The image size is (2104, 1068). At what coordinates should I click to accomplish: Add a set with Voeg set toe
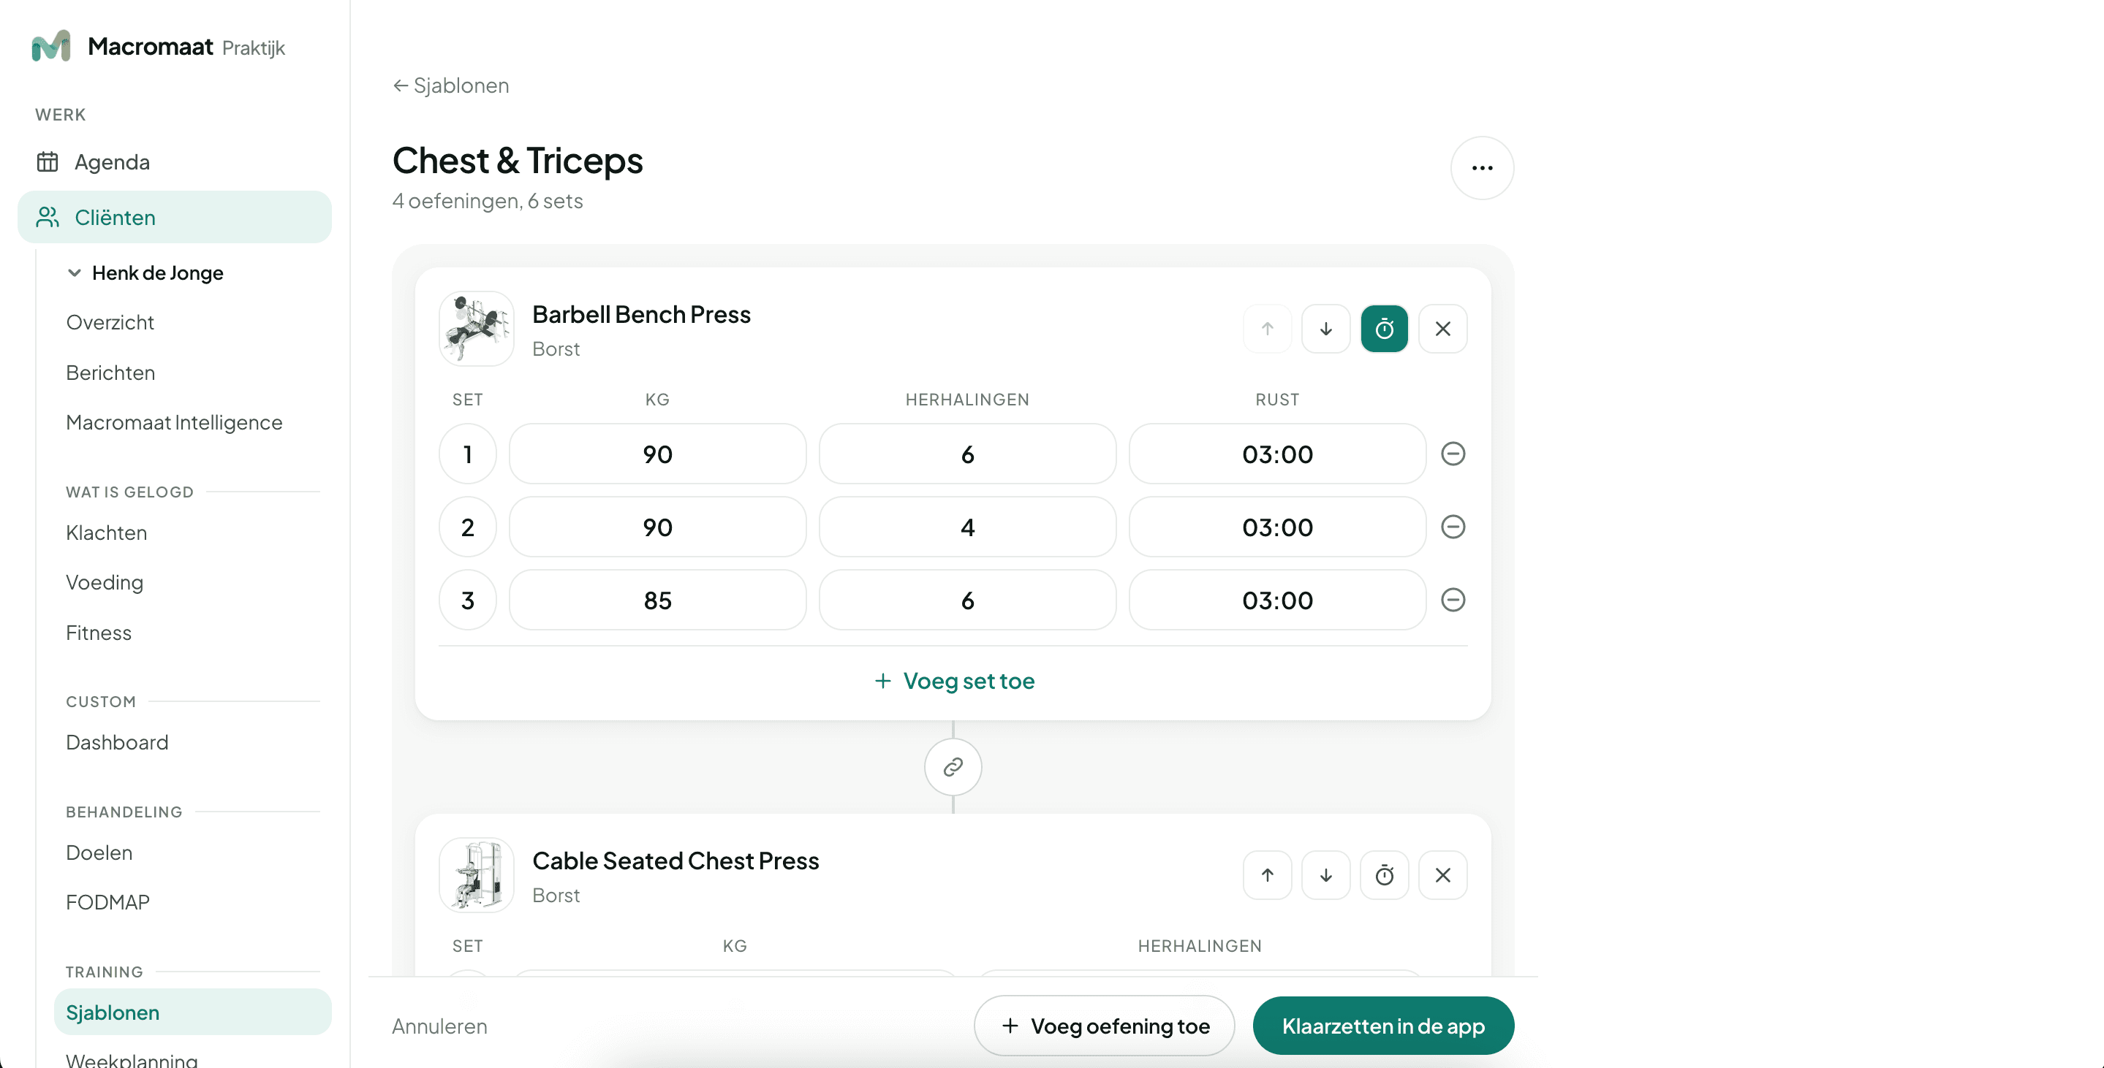coord(953,682)
